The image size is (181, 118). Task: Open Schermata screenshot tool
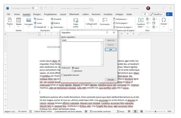click(57, 27)
